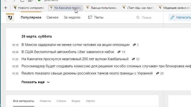The image size is (191, 107).
Task: Open the Твиты section
Action: click(x=95, y=17)
